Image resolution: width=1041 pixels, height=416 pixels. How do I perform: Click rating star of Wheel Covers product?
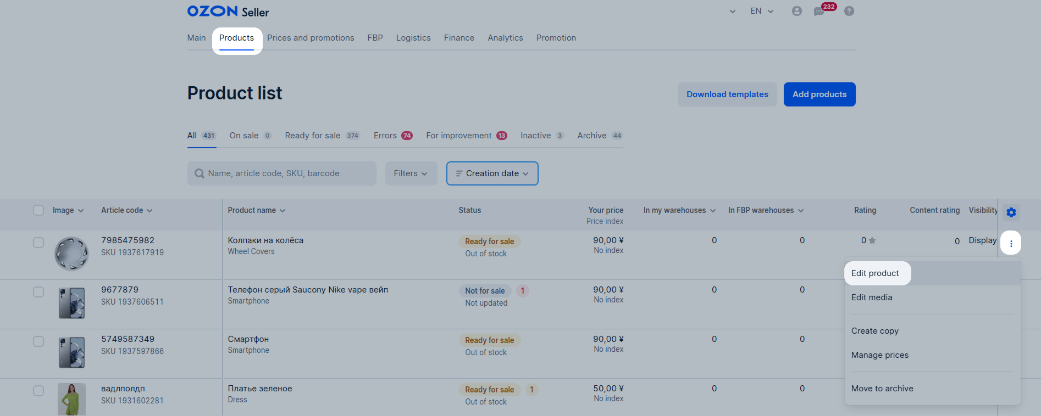(872, 240)
